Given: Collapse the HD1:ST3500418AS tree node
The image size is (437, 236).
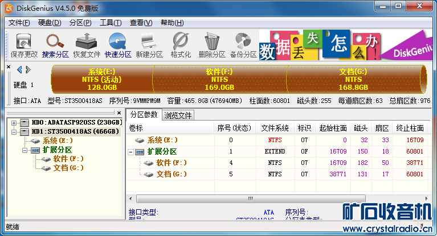Looking at the screenshot, I should pyautogui.click(x=14, y=132).
